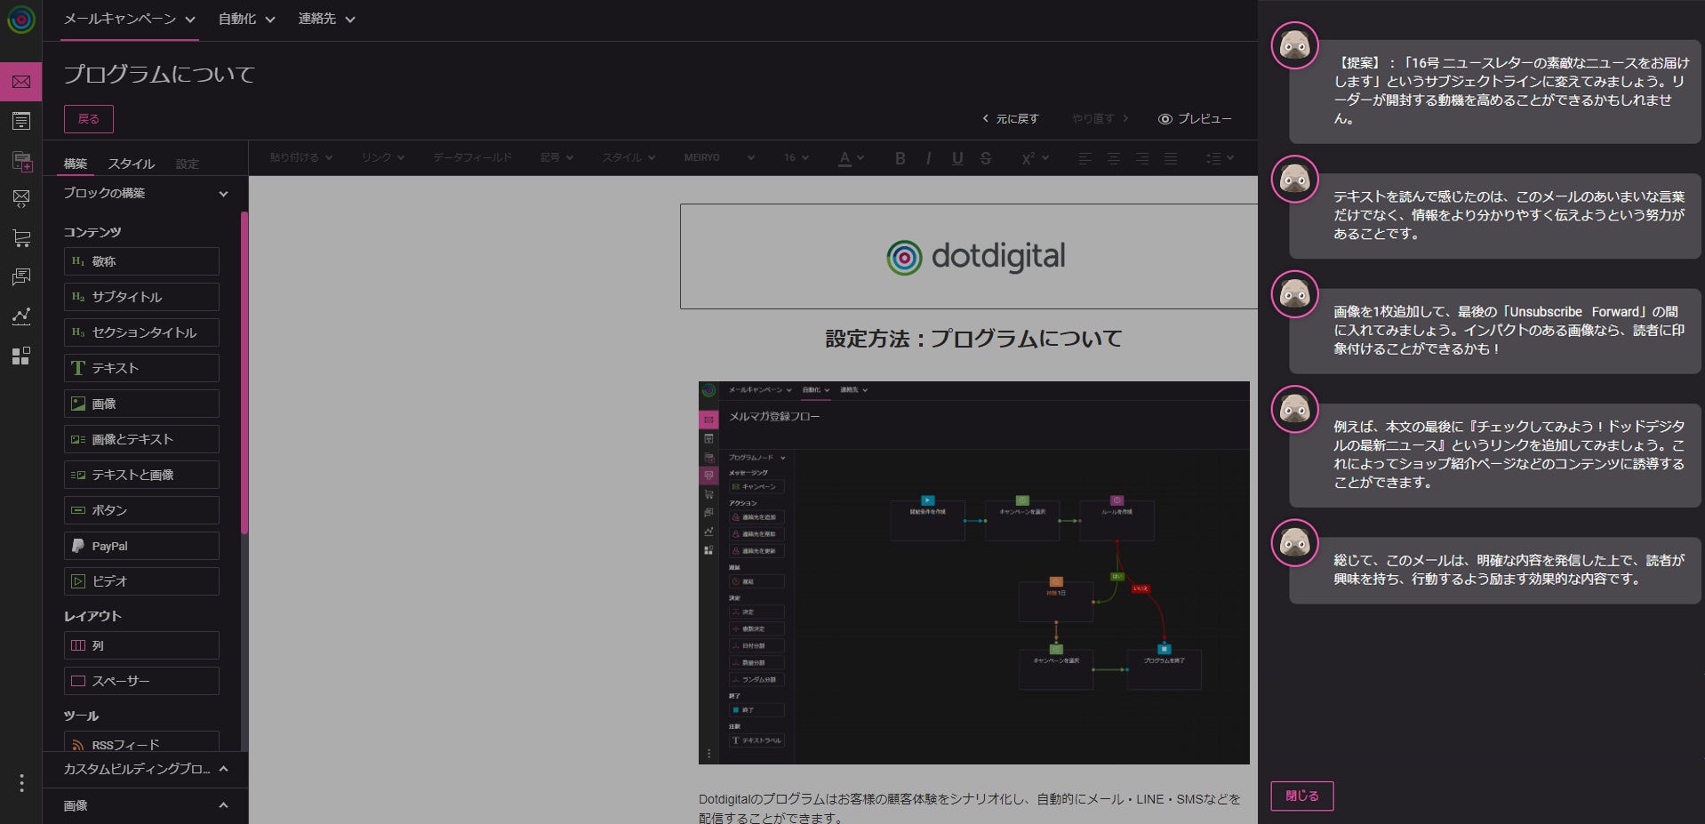Add the サブタイトル H2 block

coord(141,297)
